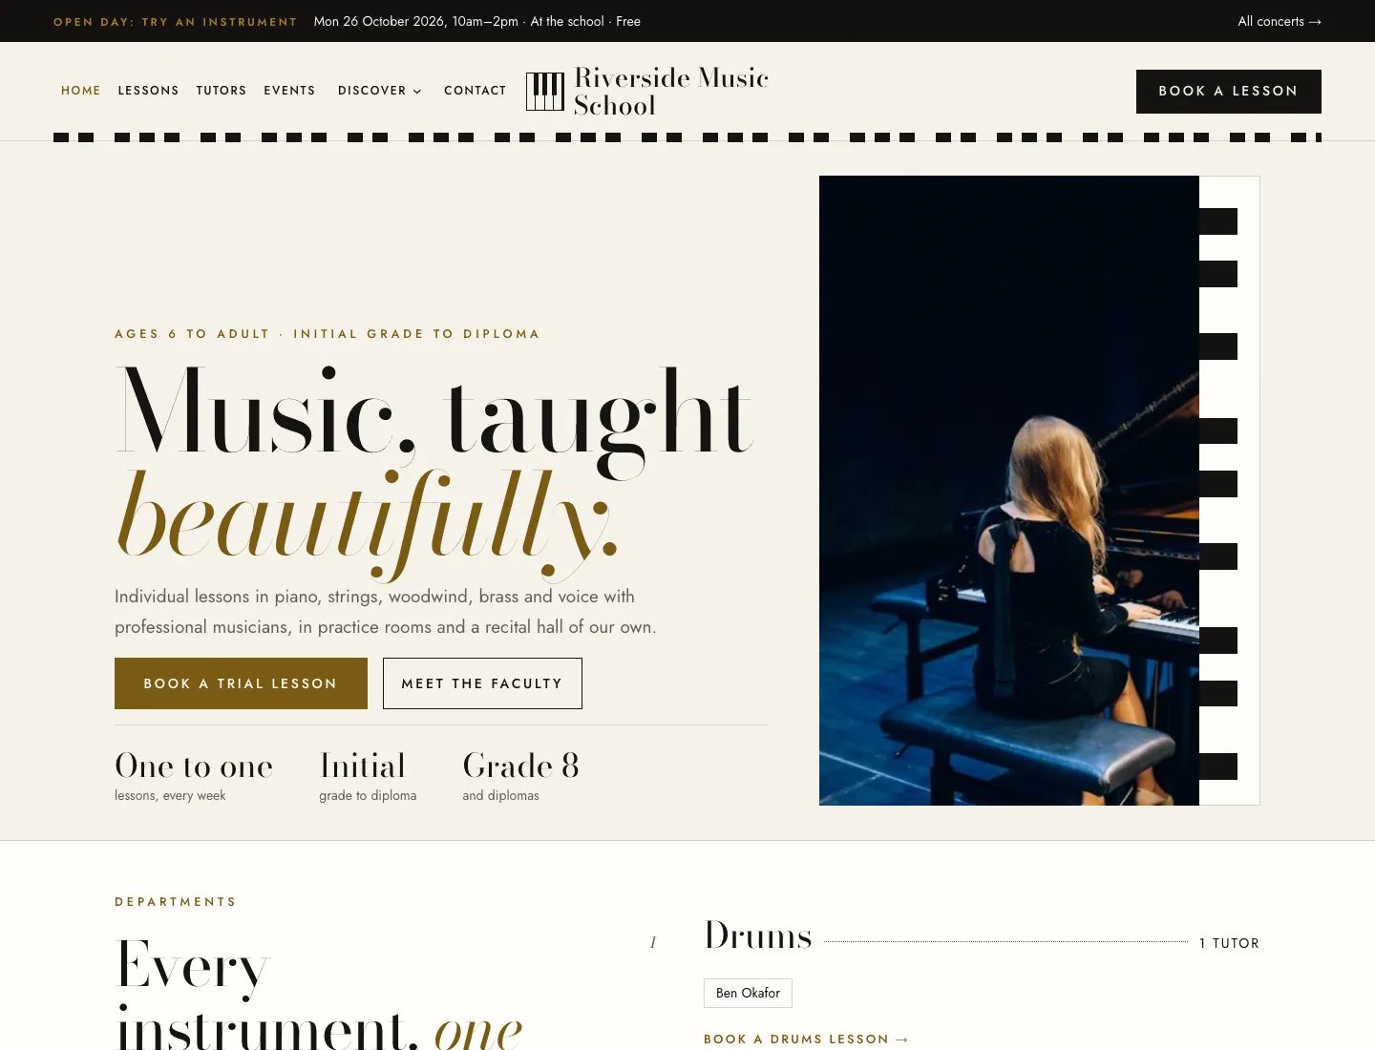
Task: Select the Ben Okafor tutor chip
Action: coord(748,993)
